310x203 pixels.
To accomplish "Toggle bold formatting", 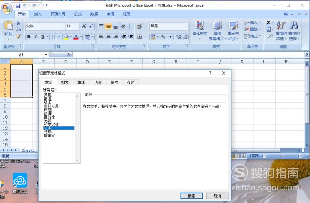I will coord(29,37).
